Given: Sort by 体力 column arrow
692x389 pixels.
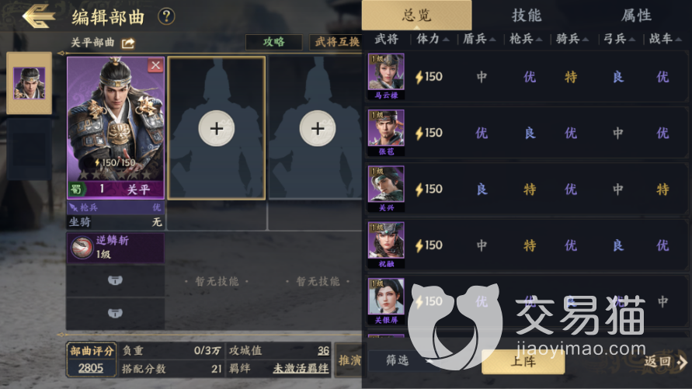Looking at the screenshot, I should point(446,40).
